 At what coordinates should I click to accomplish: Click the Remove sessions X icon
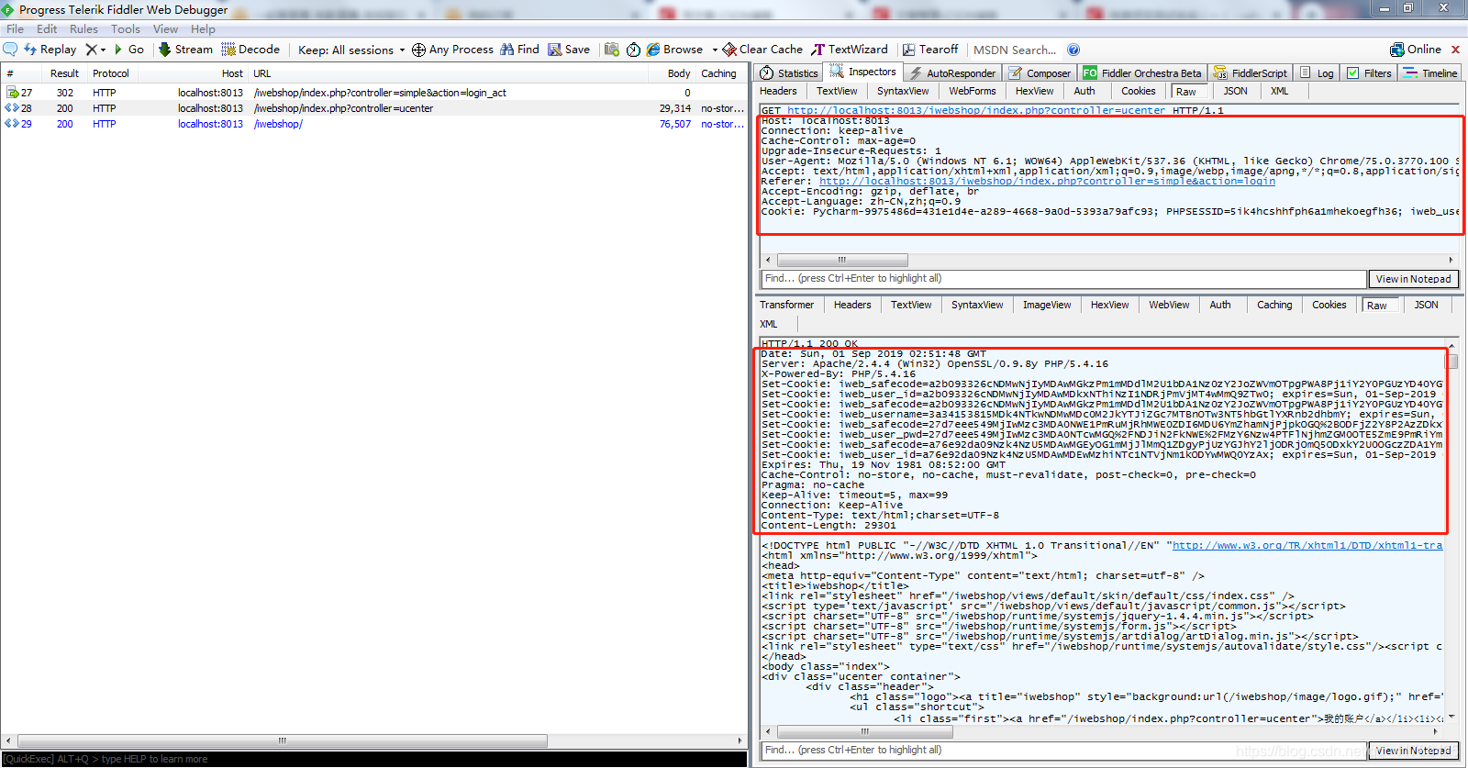[91, 50]
